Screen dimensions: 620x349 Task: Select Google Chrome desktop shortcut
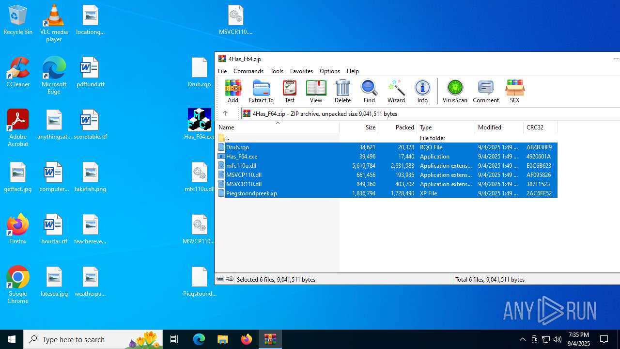18,285
